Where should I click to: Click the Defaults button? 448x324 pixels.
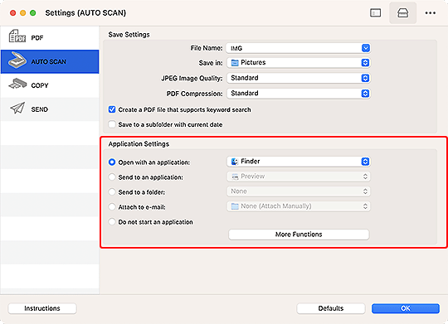click(331, 308)
